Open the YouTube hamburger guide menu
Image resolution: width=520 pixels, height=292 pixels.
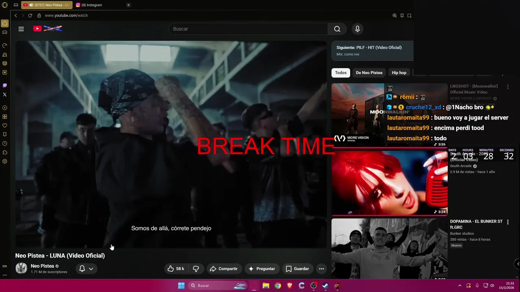click(21, 29)
